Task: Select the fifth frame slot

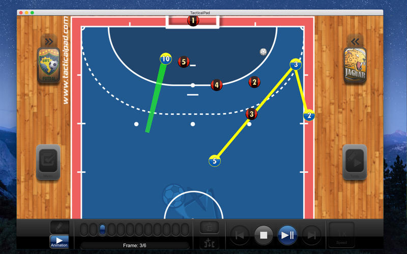Action: 121,230
